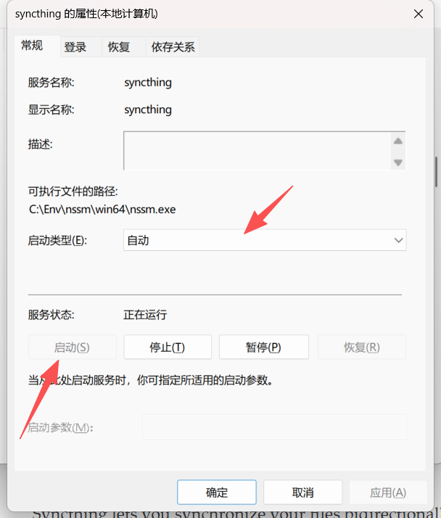This screenshot has height=518, width=441.
Task: Click the 启动参数 input field
Action: point(273,427)
